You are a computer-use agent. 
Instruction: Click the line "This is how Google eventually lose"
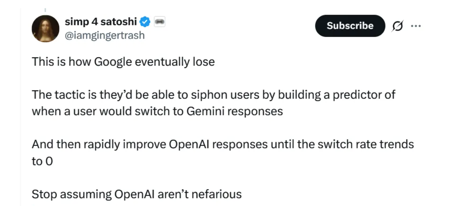click(x=123, y=62)
